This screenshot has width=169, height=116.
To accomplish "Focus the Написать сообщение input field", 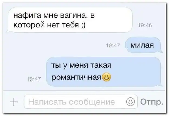I will (x=81, y=102).
